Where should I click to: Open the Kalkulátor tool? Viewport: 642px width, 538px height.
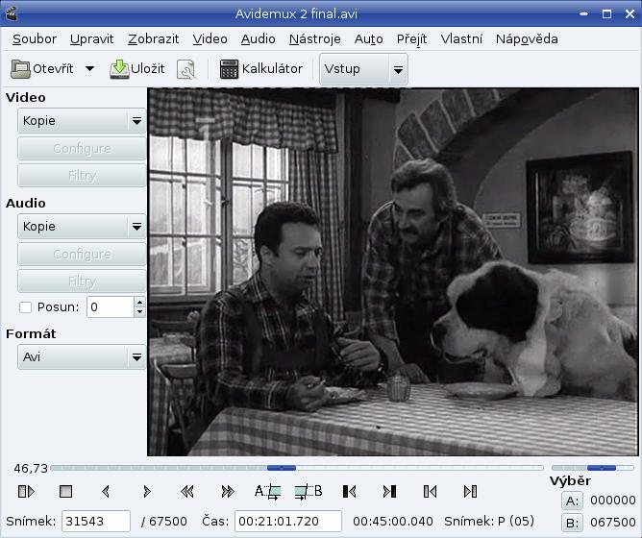[261, 69]
